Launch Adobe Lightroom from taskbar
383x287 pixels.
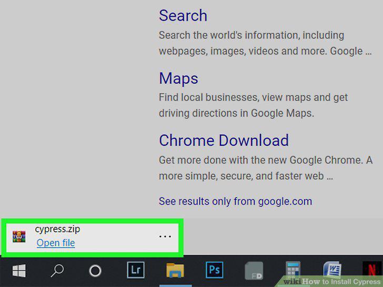(x=136, y=270)
